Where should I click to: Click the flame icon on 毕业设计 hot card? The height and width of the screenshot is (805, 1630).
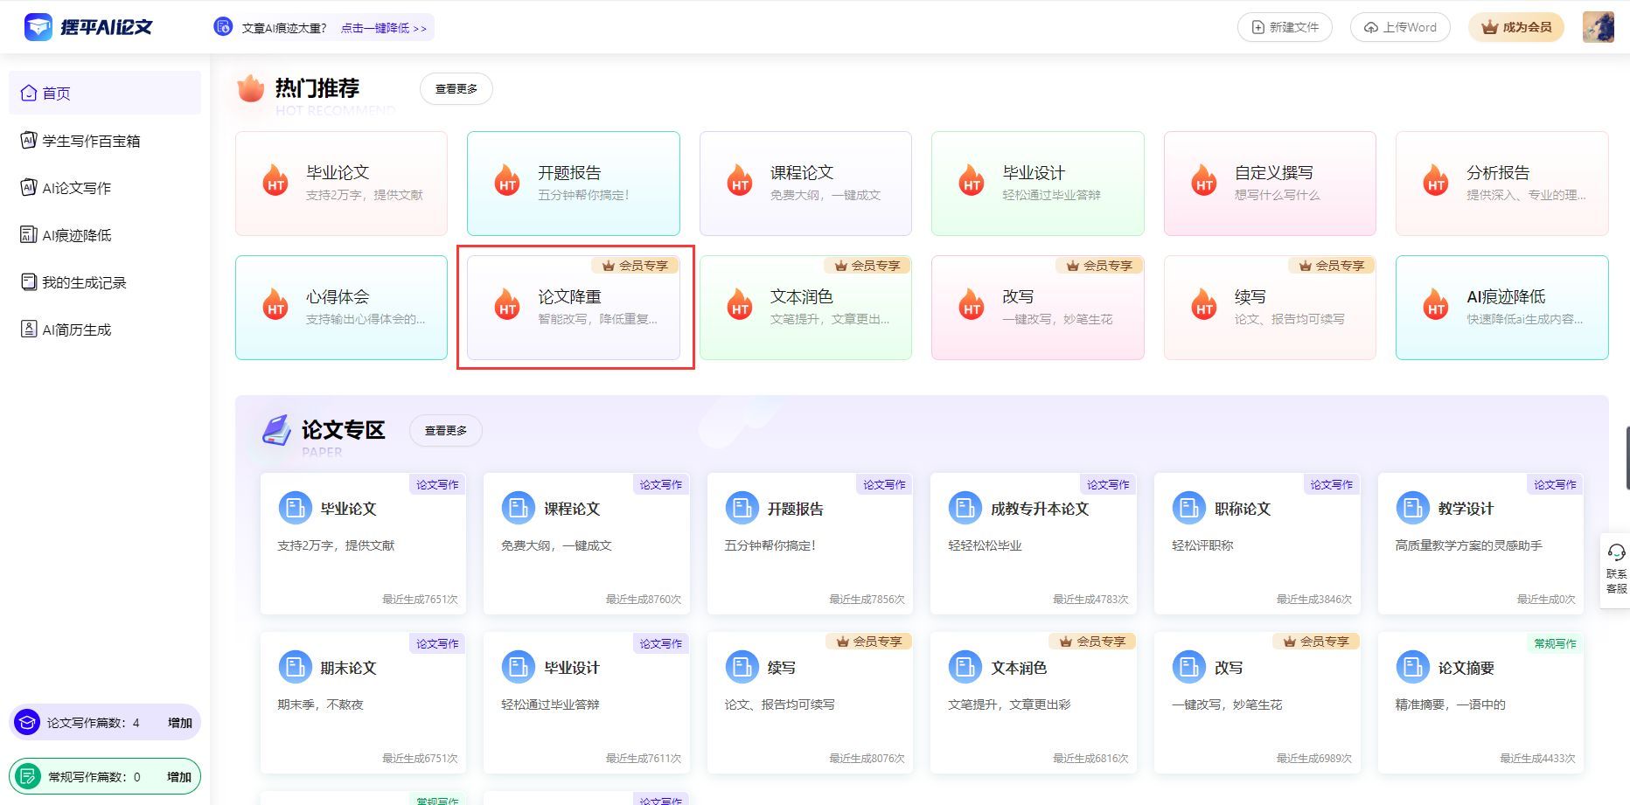pos(972,181)
